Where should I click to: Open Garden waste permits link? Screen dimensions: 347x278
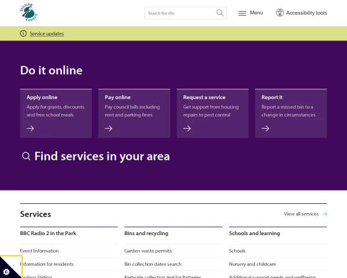pos(148,251)
